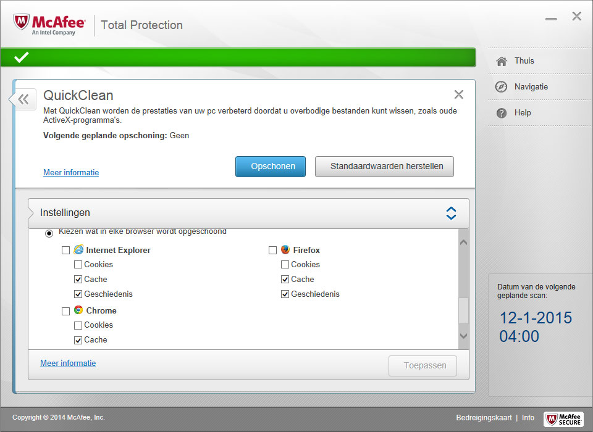Screen dimensions: 593x432
Task: Check the Firefox master checkbox
Action: [x=272, y=250]
